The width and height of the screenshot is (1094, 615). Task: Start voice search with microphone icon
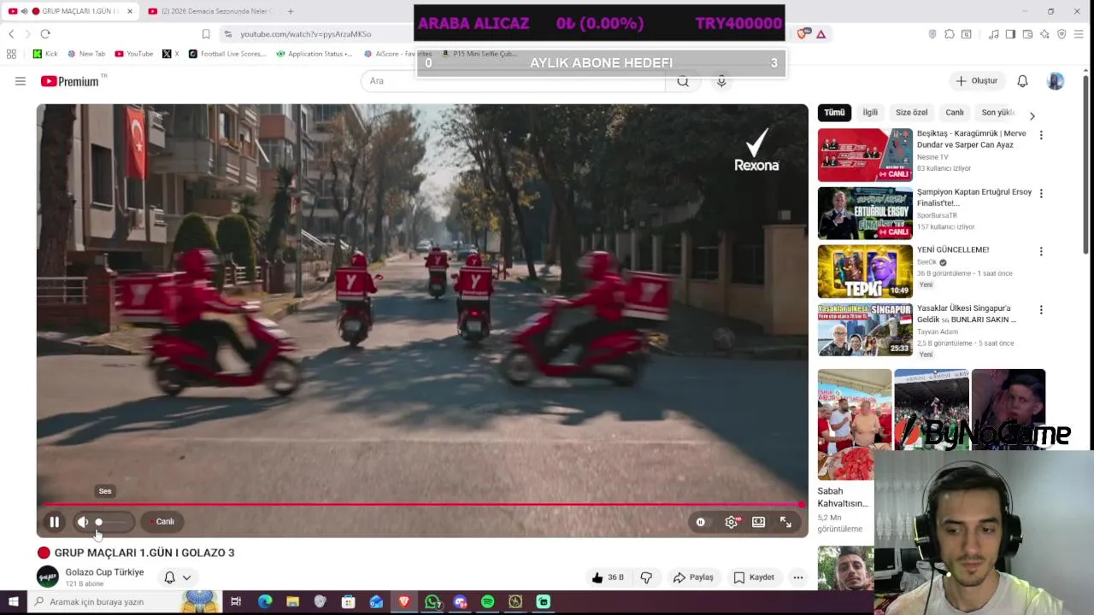point(721,81)
